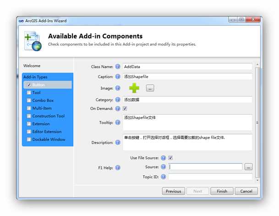Click inside the Tooltip text box
Image resolution: width=279 pixels, height=216 pixels.
pos(187,123)
